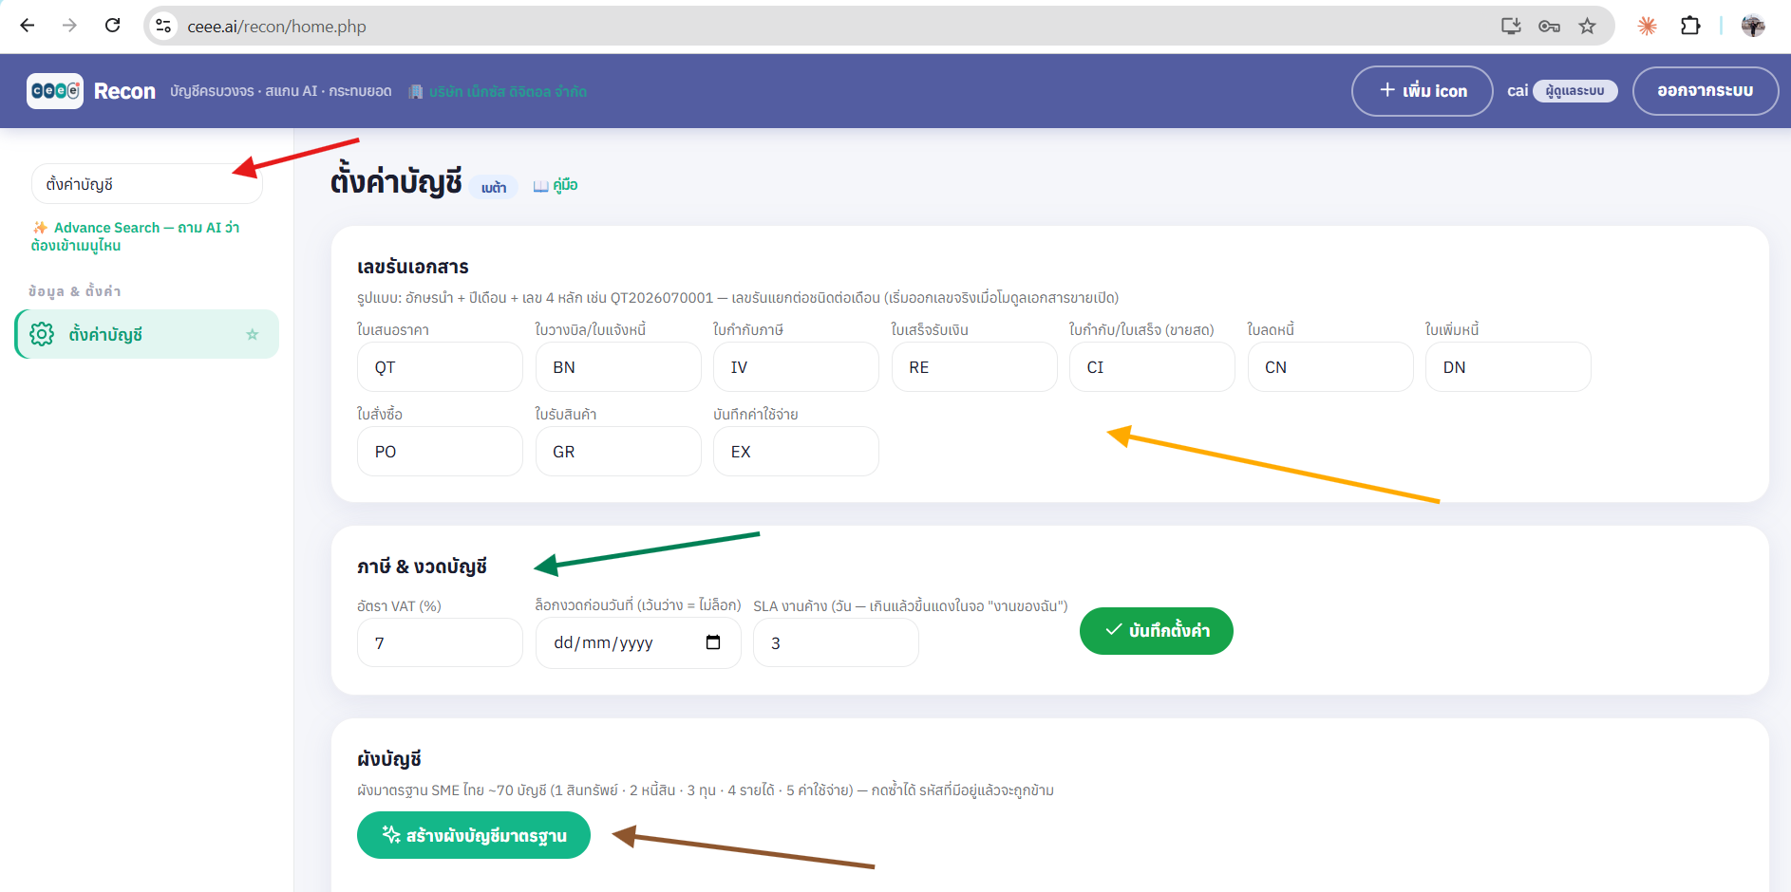Open the site info icon in the address bar
1791x892 pixels.
coord(164,26)
